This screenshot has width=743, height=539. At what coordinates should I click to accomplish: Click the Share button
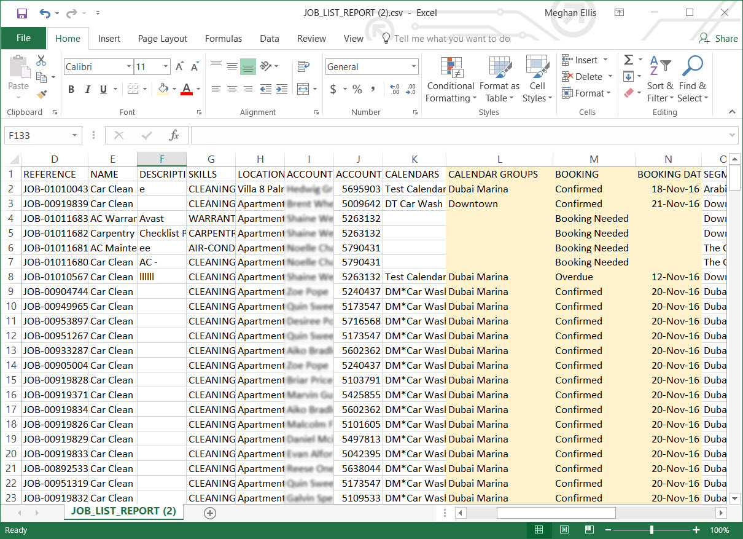tap(718, 38)
